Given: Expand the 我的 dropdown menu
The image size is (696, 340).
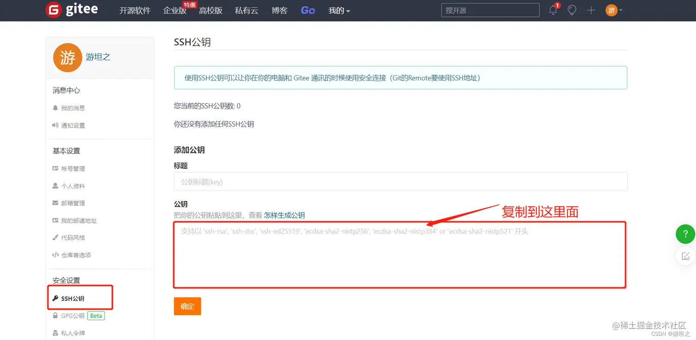Looking at the screenshot, I should point(339,10).
